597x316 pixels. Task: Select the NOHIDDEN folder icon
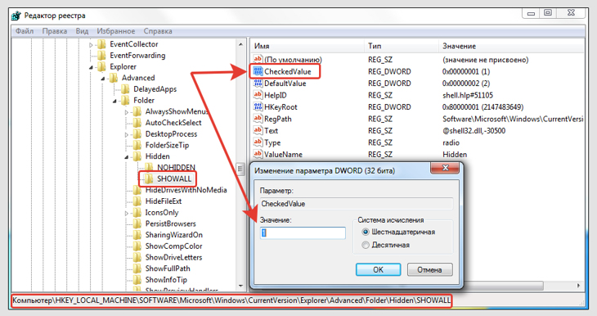(149, 168)
